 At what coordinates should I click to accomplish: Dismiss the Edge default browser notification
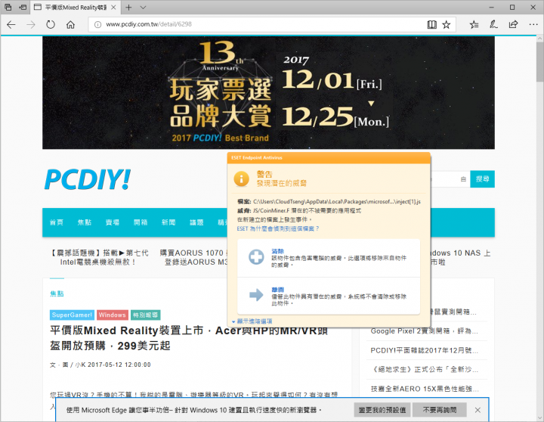click(478, 410)
